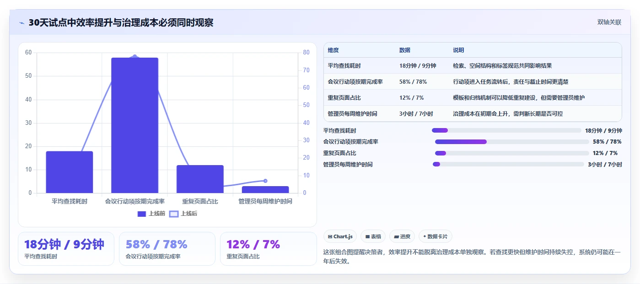Click the 上线后 legend color box

click(x=174, y=214)
